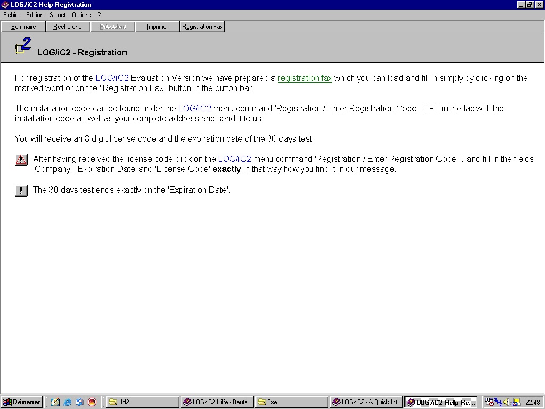
Task: Open the Edition menu
Action: [x=35, y=15]
